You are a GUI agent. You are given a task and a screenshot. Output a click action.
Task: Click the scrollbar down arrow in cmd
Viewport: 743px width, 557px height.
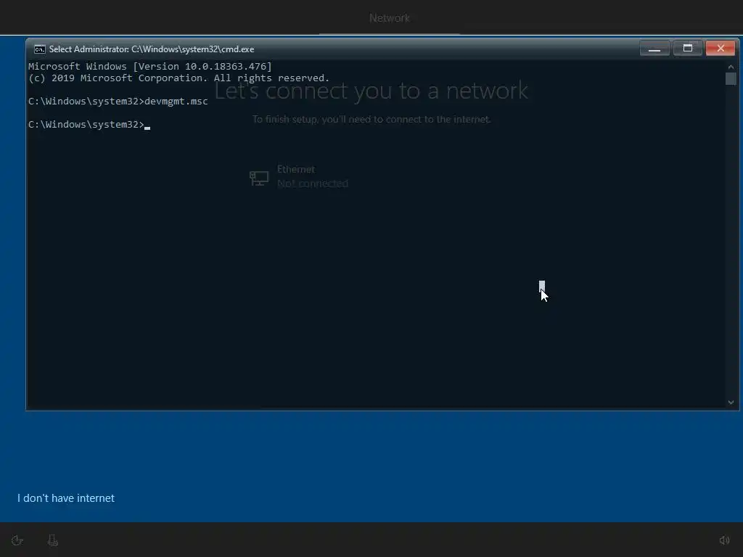pos(731,402)
